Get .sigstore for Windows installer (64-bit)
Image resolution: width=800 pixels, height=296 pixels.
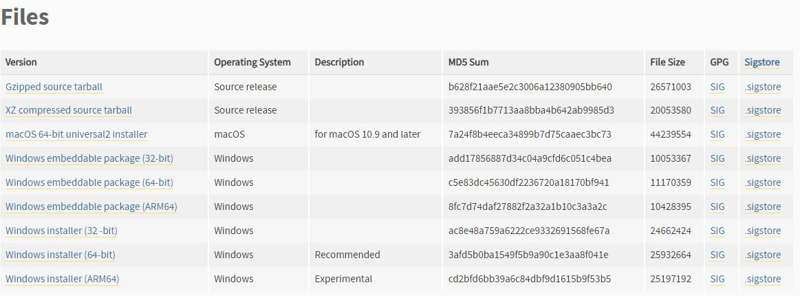coord(762,255)
